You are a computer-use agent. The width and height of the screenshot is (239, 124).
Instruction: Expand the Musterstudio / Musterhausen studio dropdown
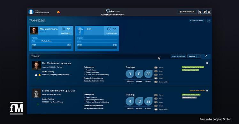click(x=112, y=15)
